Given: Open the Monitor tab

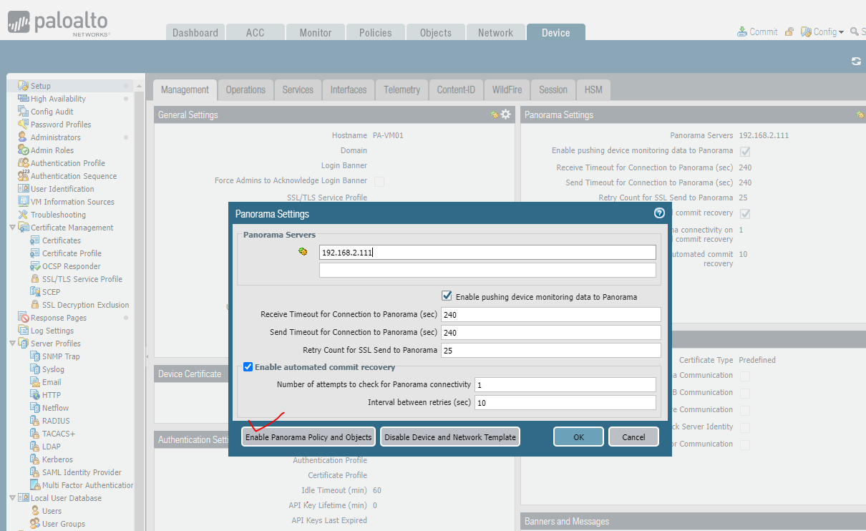Looking at the screenshot, I should (x=316, y=33).
